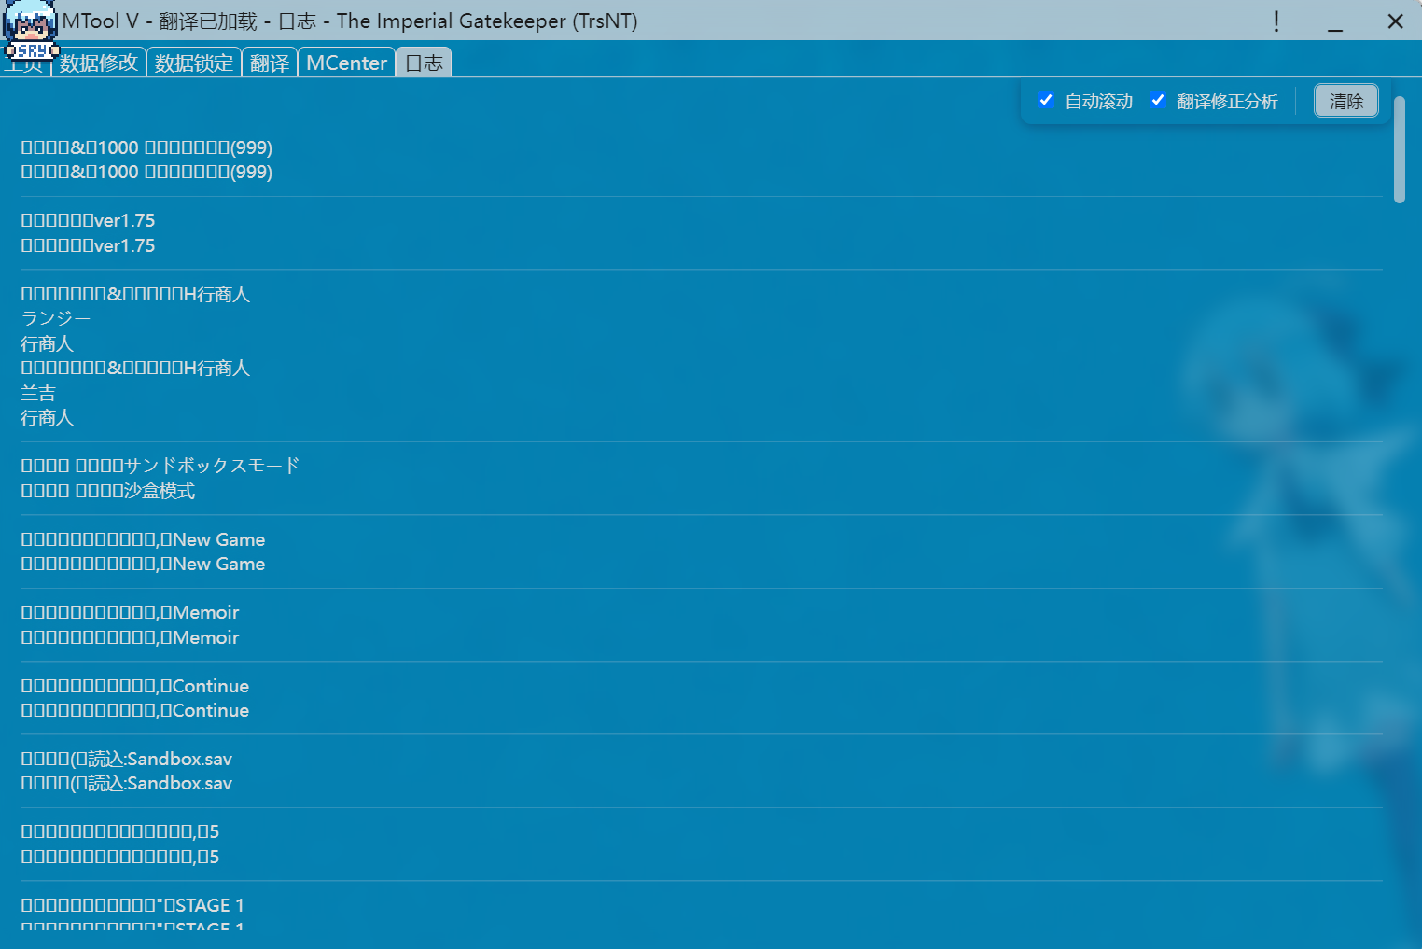Disable the 自动滚动 checkbox
1422x949 pixels.
click(x=1046, y=100)
